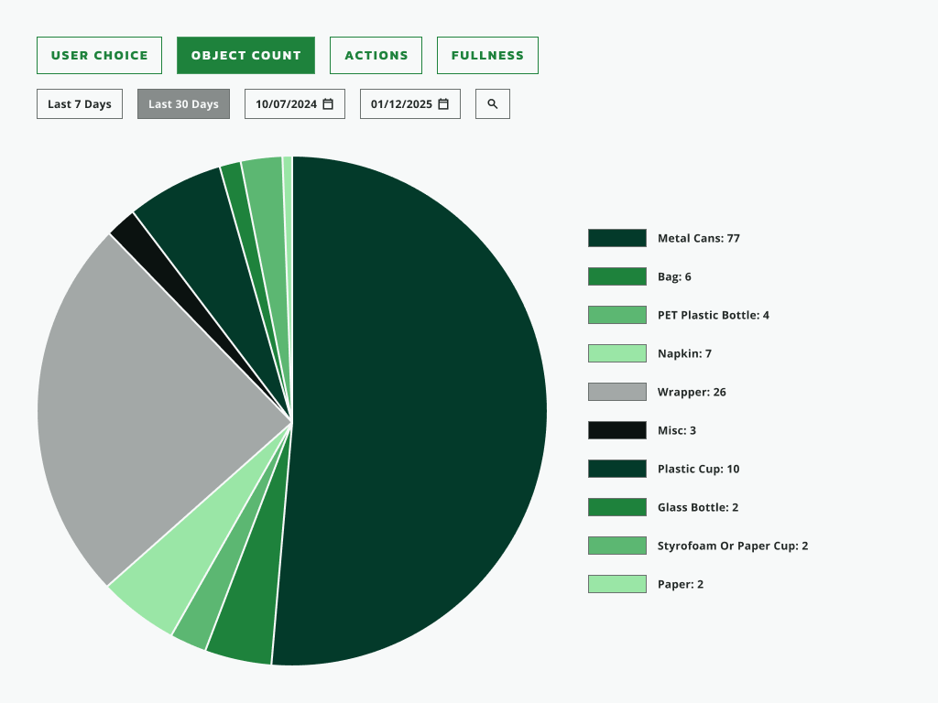Select the Last 30 Days filter

(x=183, y=104)
